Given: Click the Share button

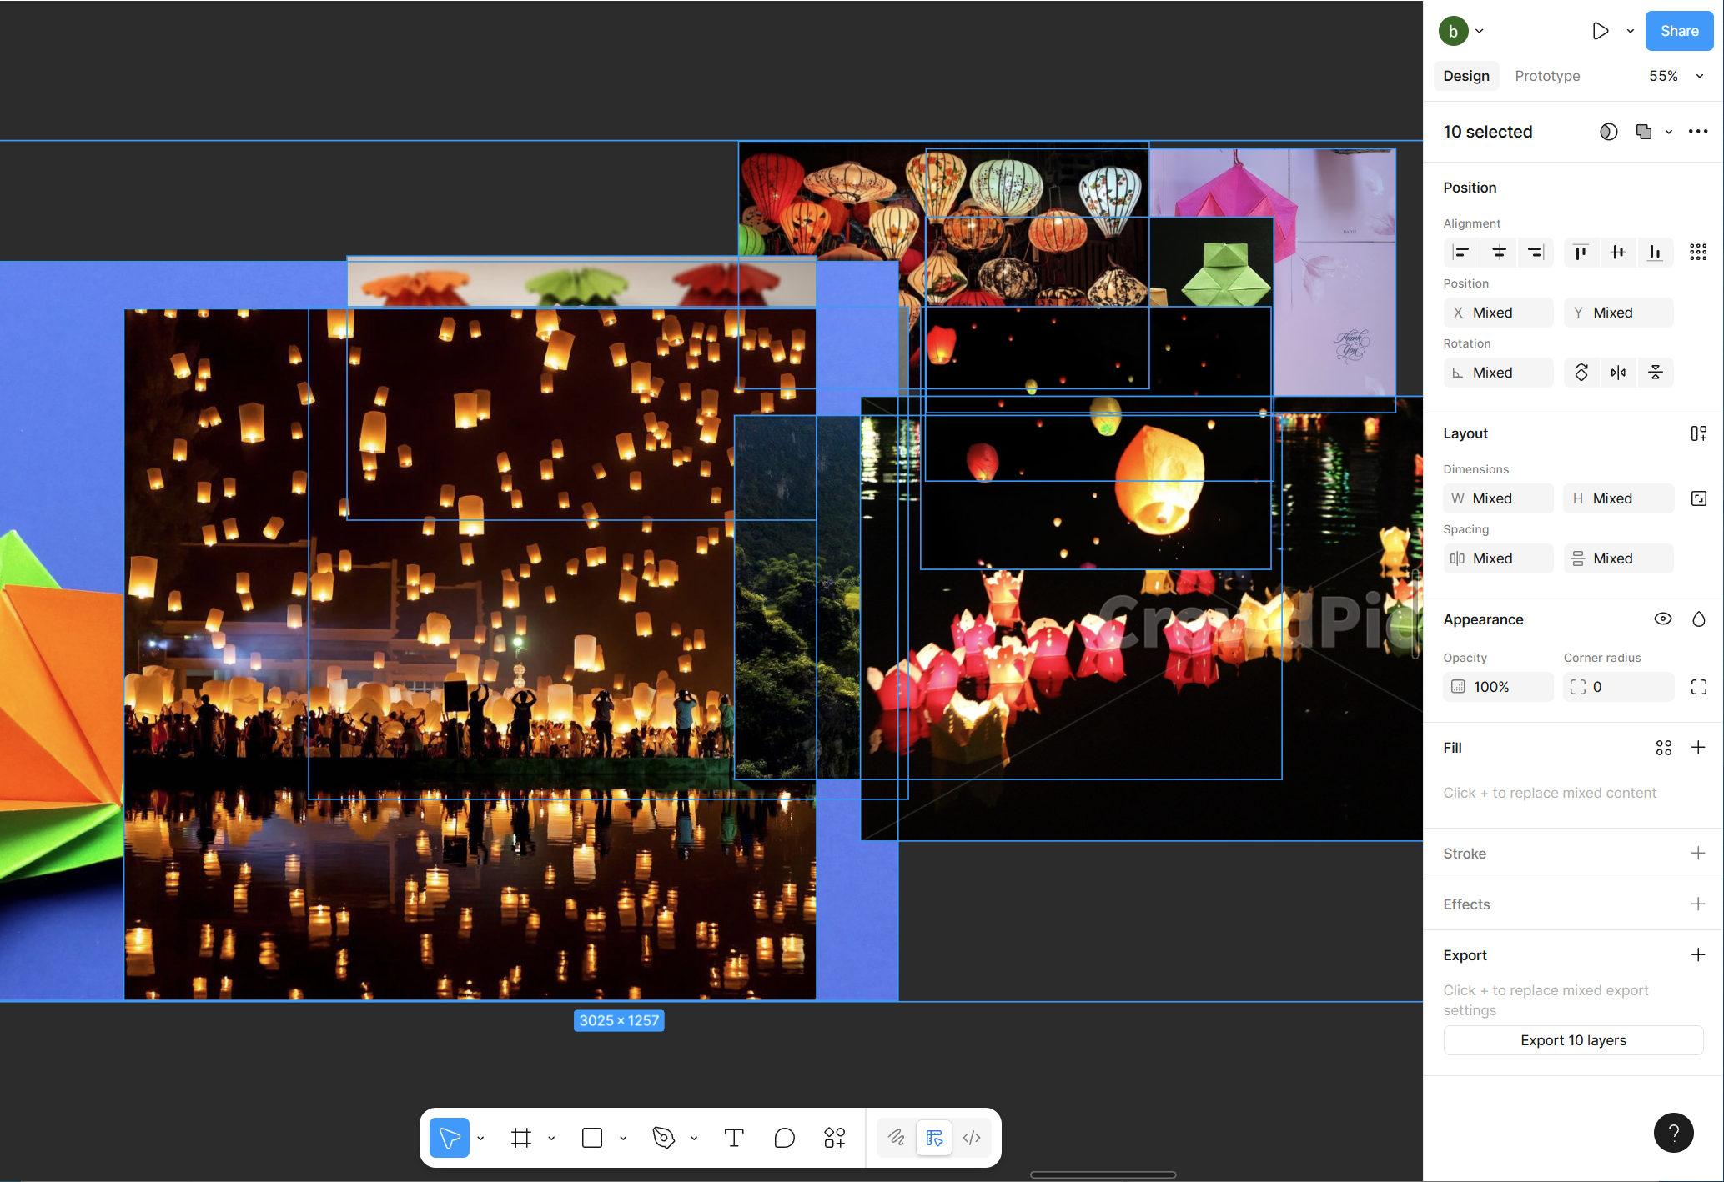Looking at the screenshot, I should tap(1679, 31).
